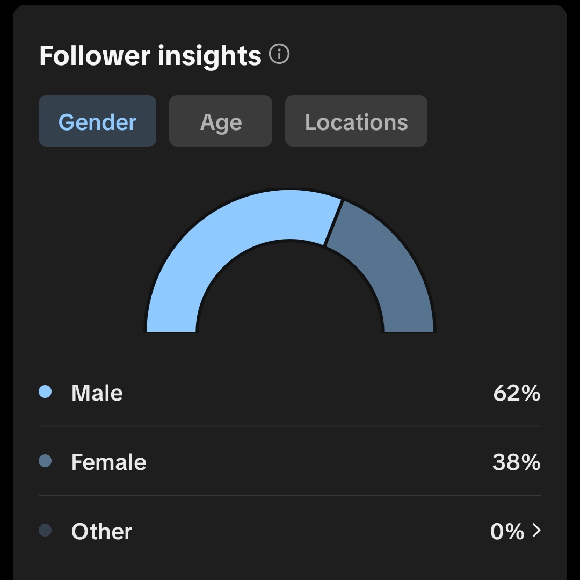Screen dimensions: 580x580
Task: Click the Female legend dot
Action: [45, 461]
